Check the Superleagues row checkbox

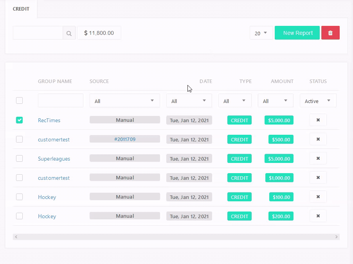[20, 159]
